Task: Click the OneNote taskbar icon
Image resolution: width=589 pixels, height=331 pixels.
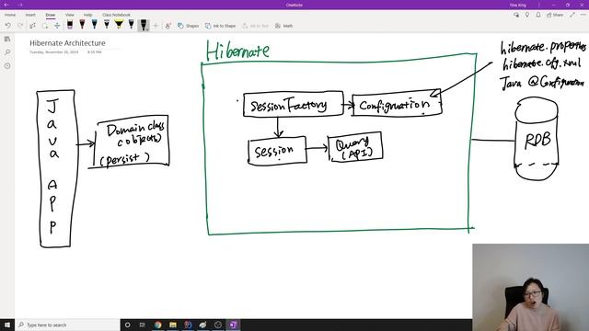Action: (x=233, y=325)
